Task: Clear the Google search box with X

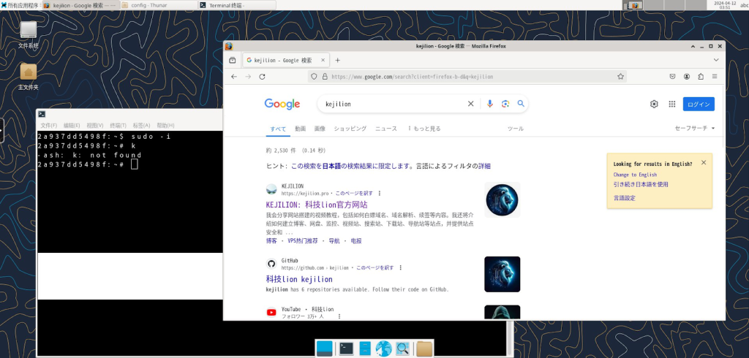Action: pyautogui.click(x=471, y=104)
